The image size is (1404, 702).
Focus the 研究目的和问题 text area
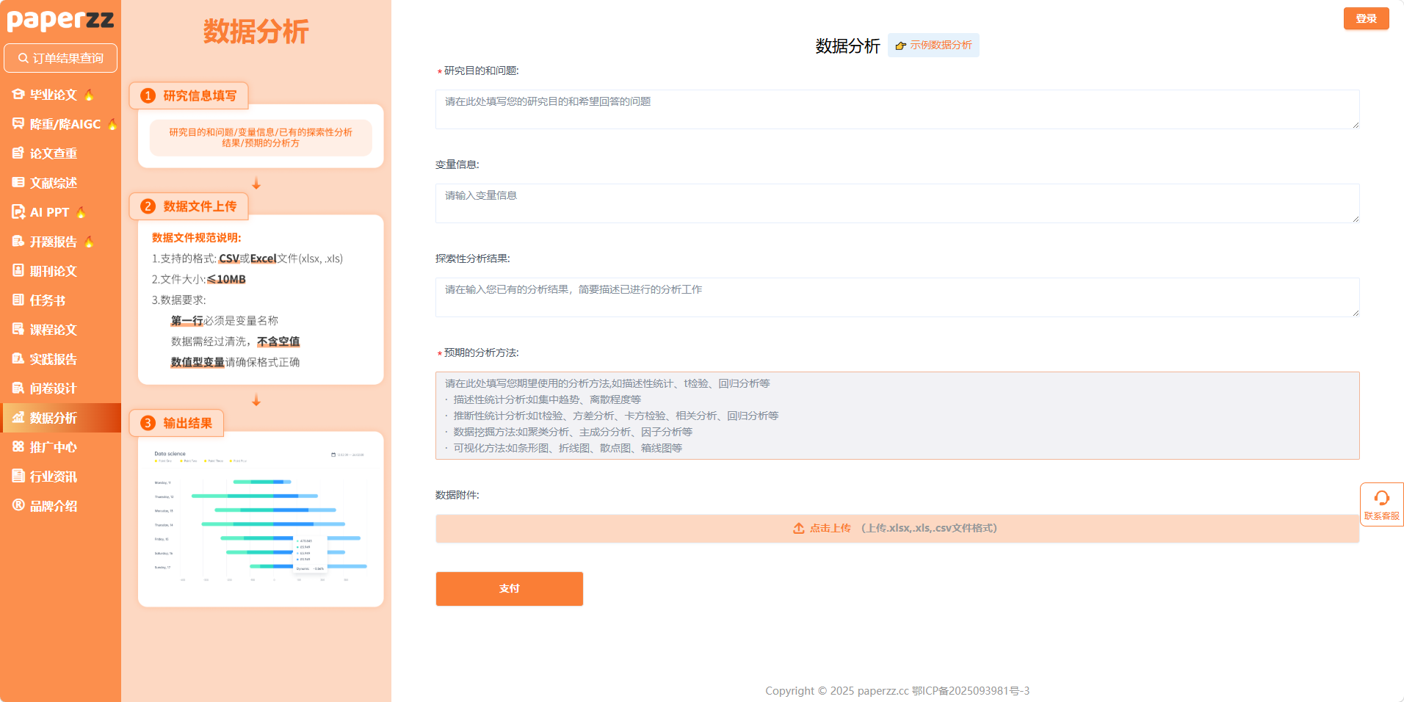[897, 109]
